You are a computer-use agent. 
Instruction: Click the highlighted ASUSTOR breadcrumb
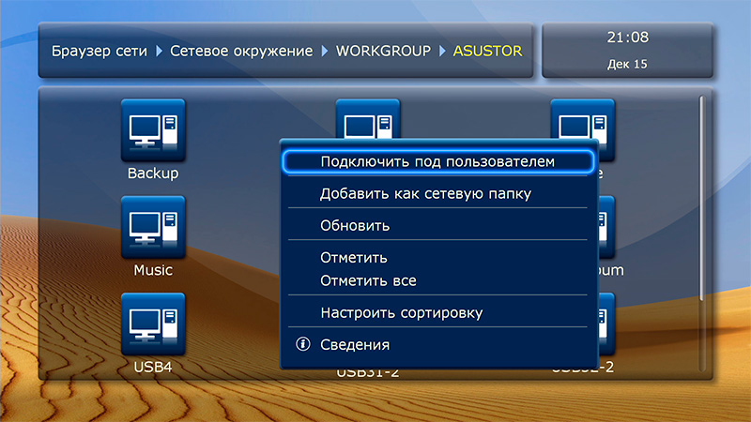[487, 51]
